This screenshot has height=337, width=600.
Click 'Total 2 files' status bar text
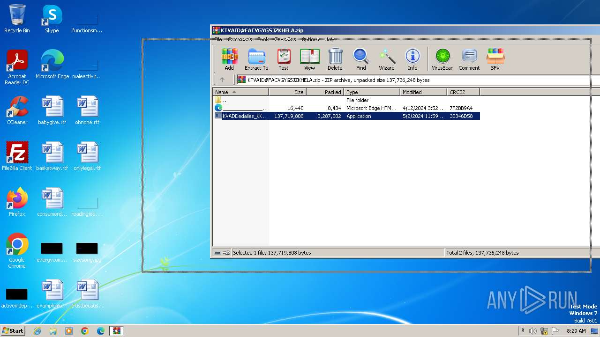[482, 253]
